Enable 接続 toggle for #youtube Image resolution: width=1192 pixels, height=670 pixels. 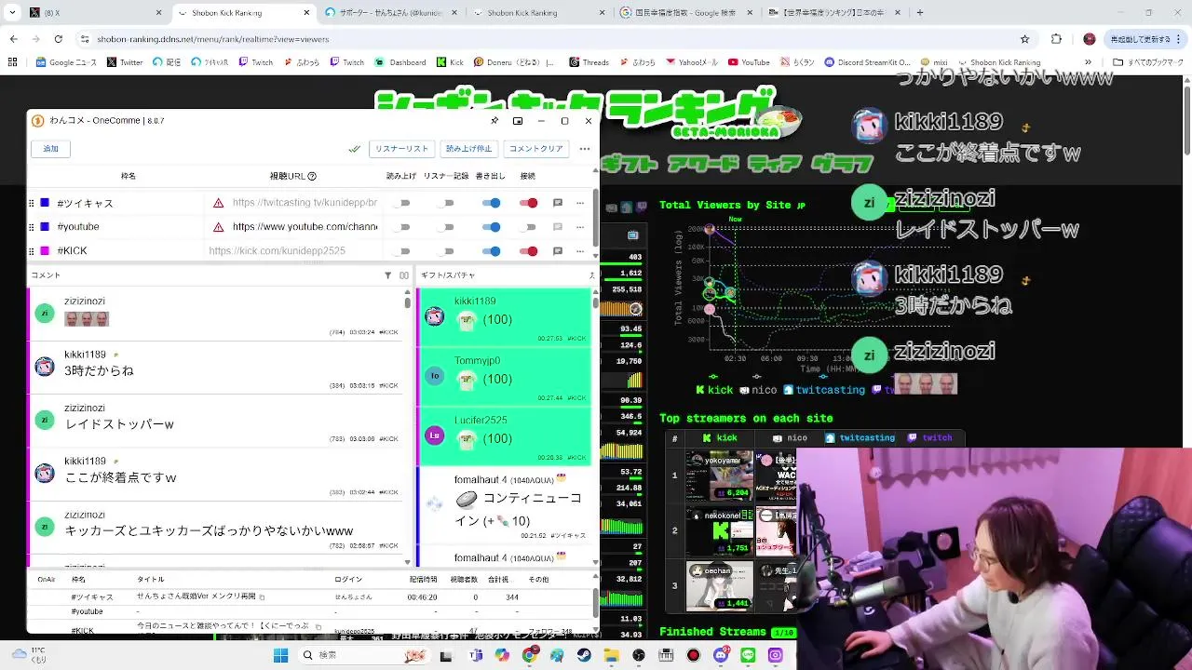528,227
